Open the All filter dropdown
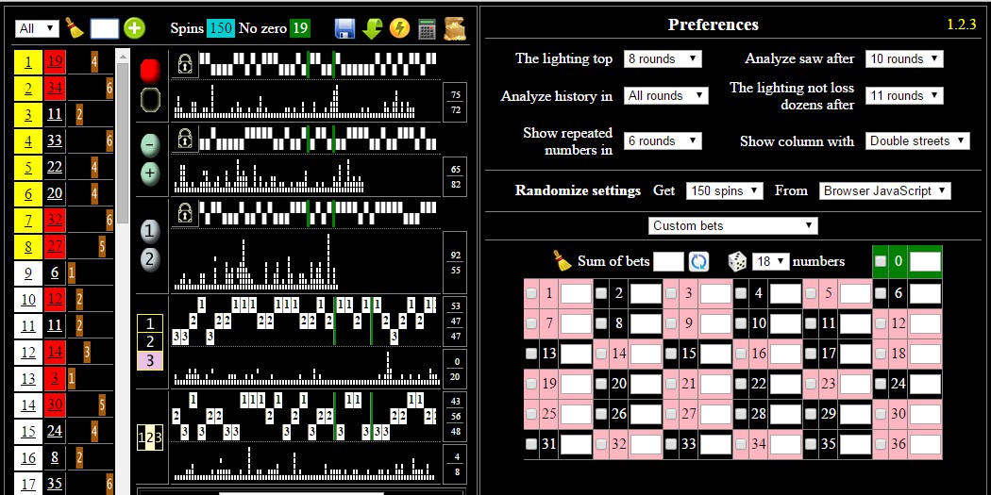The image size is (991, 495). pos(38,28)
